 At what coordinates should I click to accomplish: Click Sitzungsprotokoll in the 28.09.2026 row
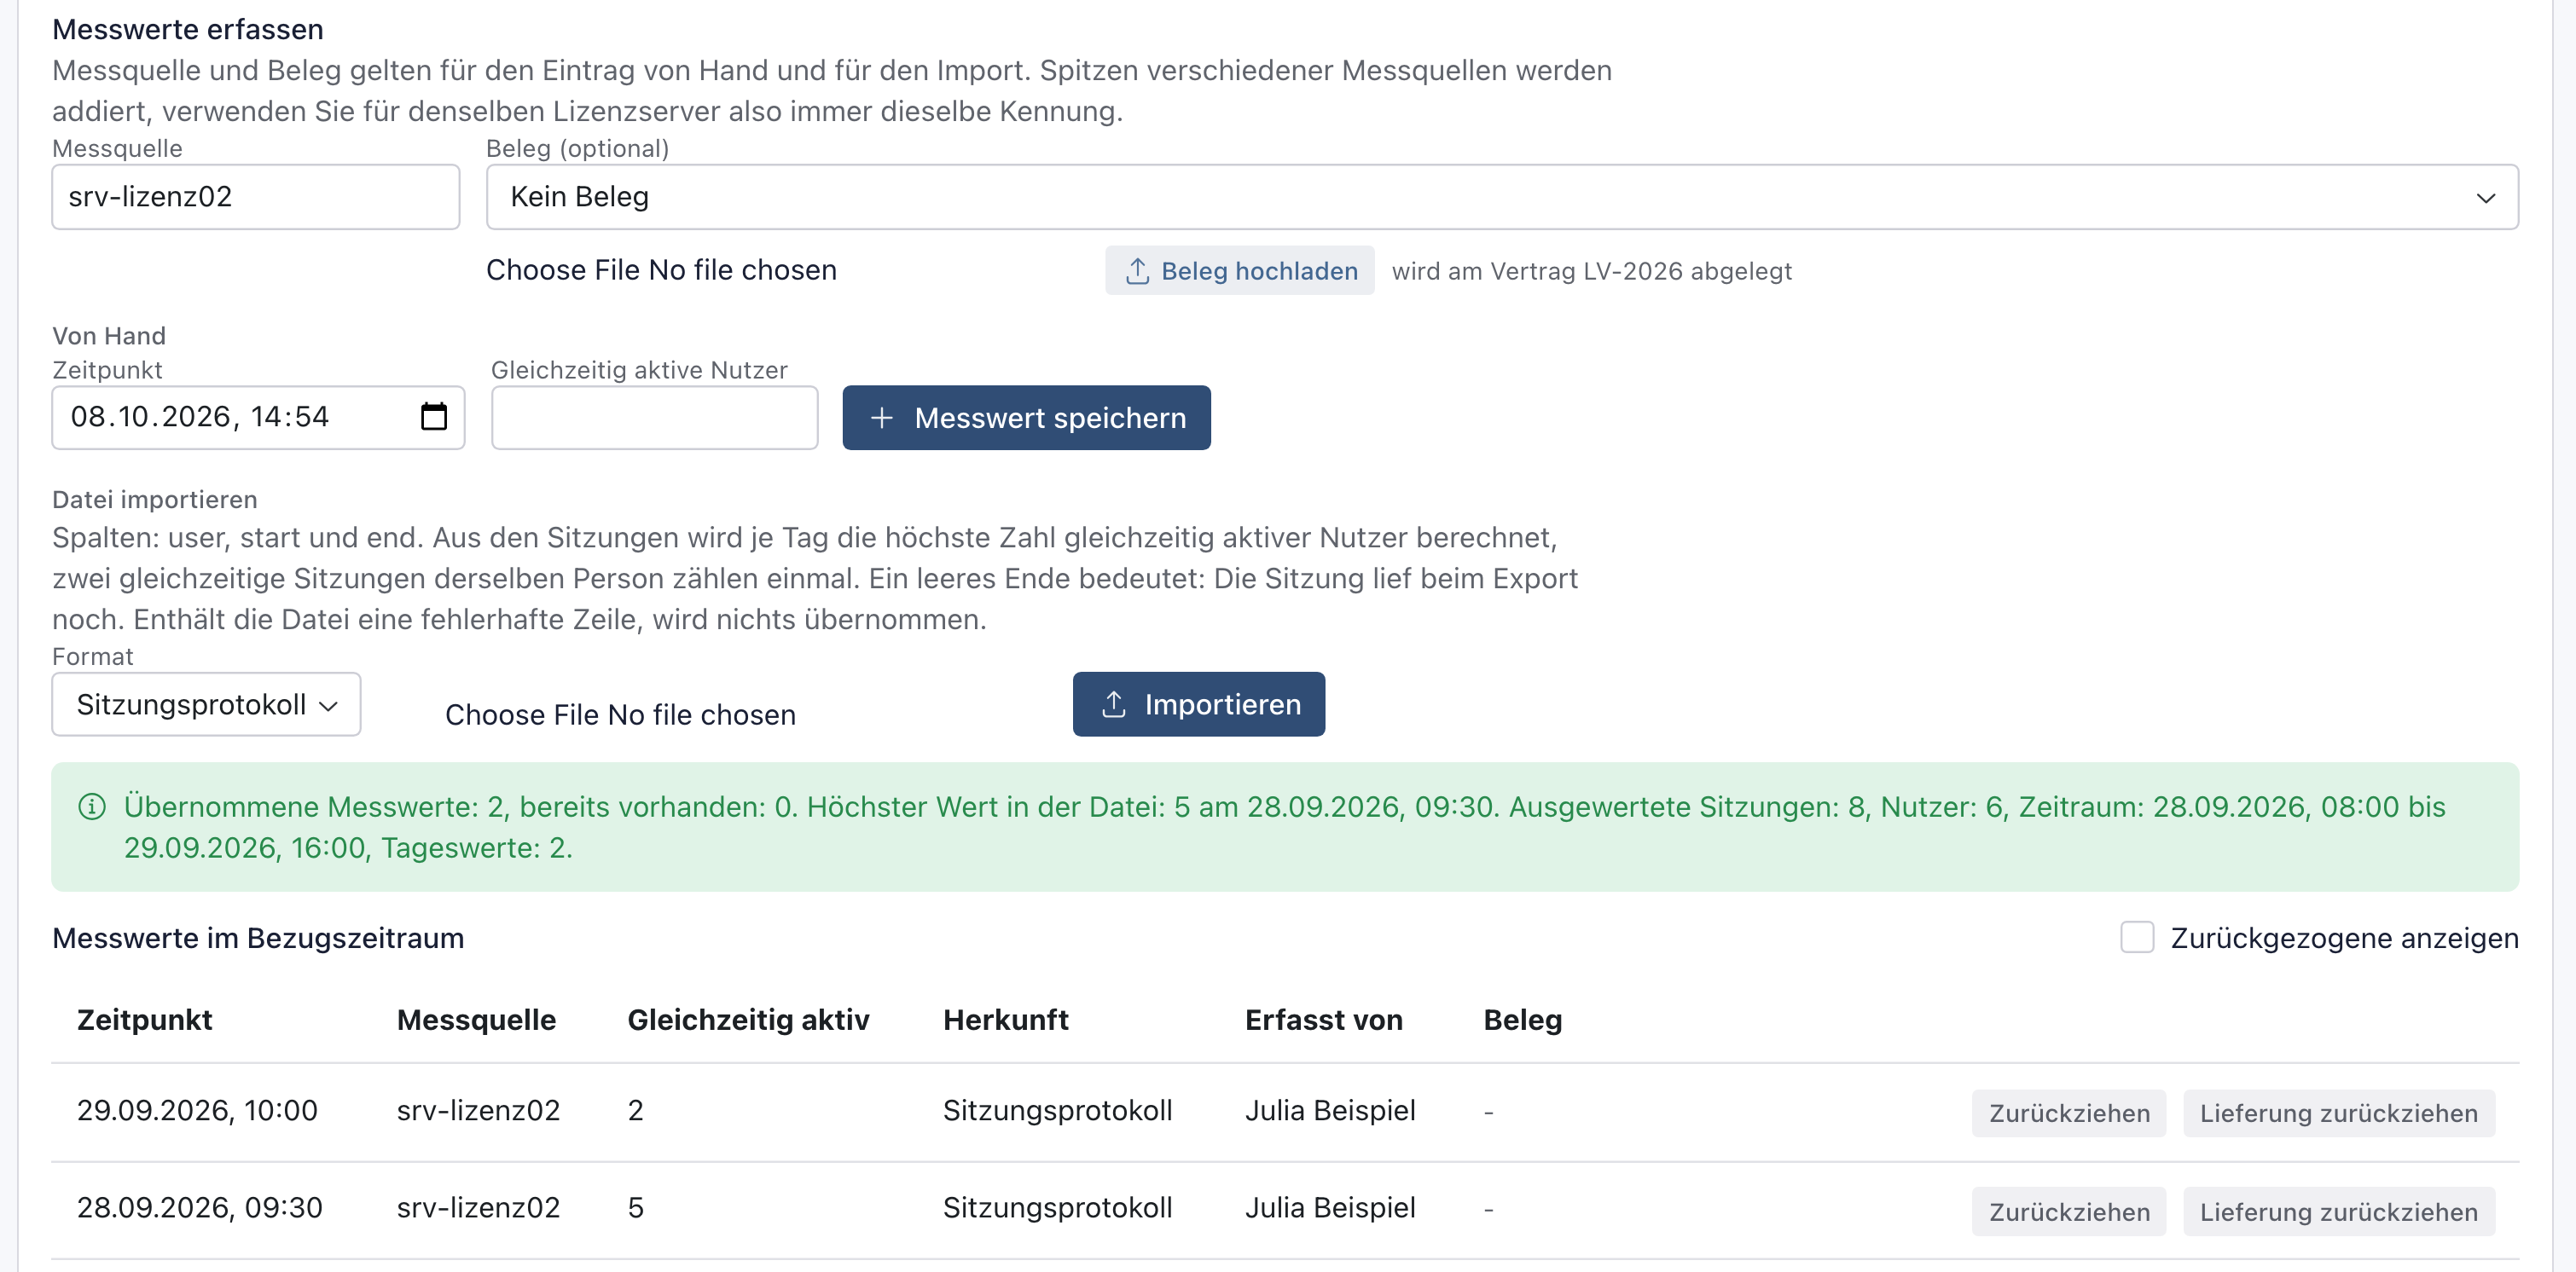click(1058, 1207)
